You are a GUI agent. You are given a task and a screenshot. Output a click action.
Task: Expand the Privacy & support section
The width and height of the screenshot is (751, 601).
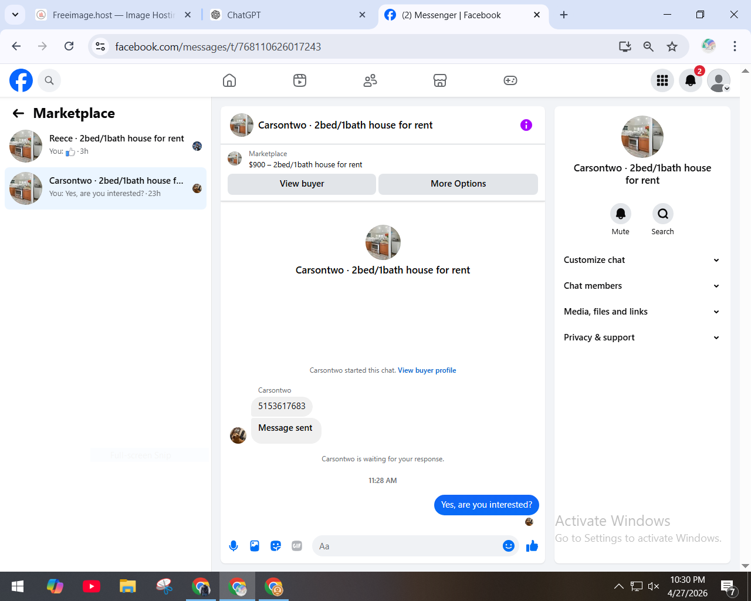642,337
